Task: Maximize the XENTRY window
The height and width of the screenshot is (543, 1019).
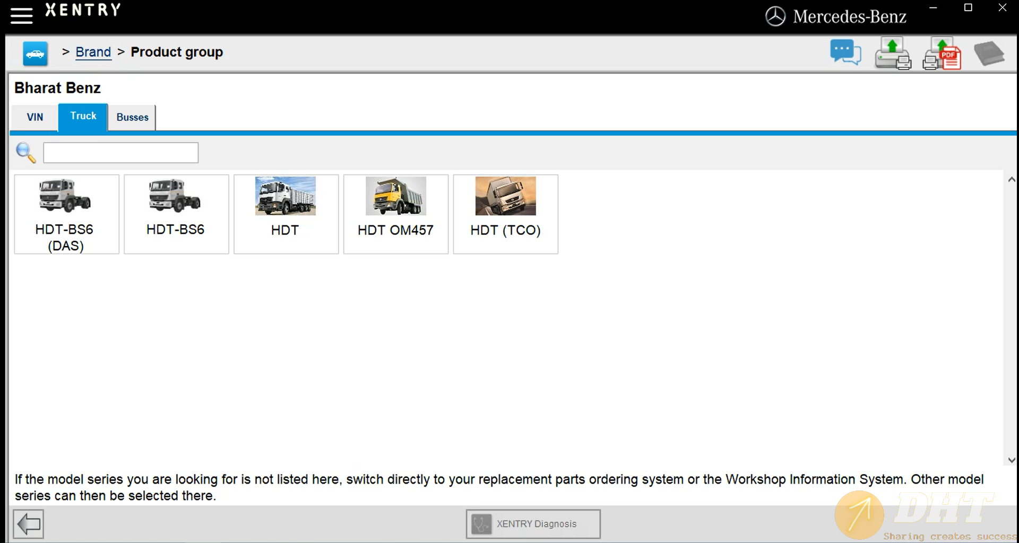Action: (x=968, y=8)
